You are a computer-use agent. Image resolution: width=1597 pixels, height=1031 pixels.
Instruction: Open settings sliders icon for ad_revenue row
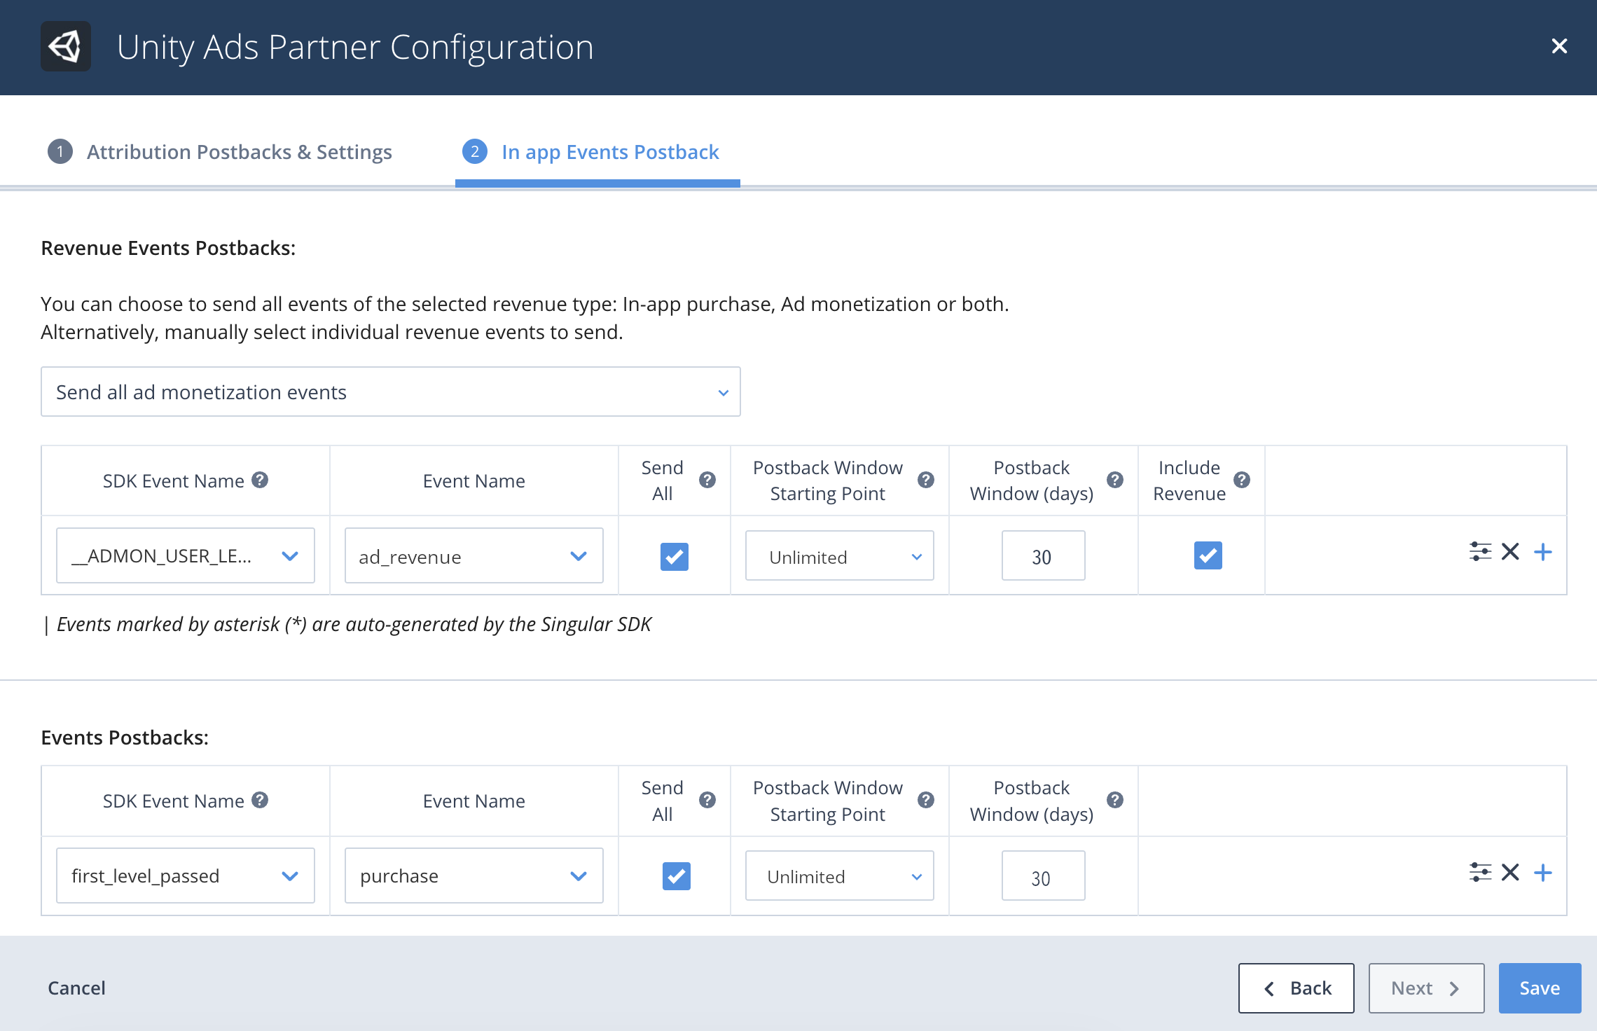coord(1479,552)
